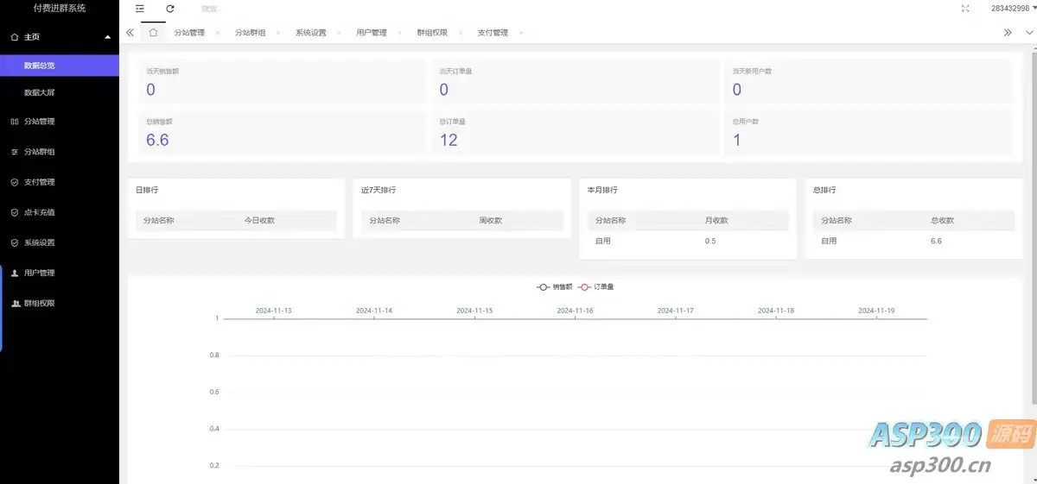Click the 自用 row in 本月排行
1037x484 pixels.
click(688, 242)
